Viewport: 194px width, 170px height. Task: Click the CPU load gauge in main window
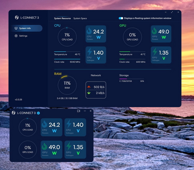pyautogui.click(x=67, y=37)
